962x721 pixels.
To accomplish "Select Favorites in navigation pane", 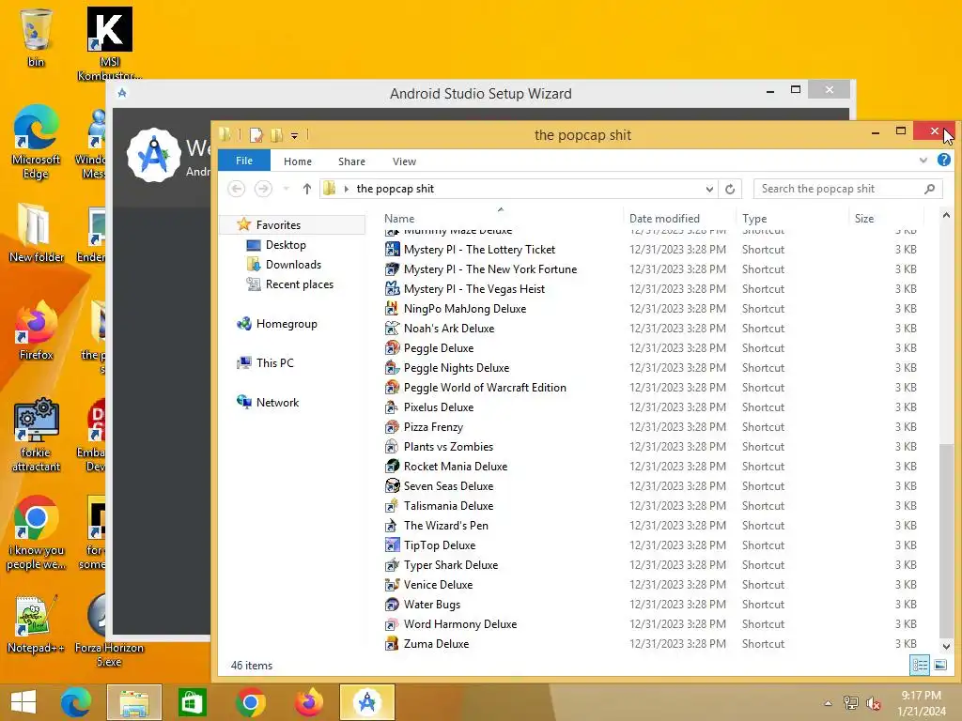I will tap(278, 225).
